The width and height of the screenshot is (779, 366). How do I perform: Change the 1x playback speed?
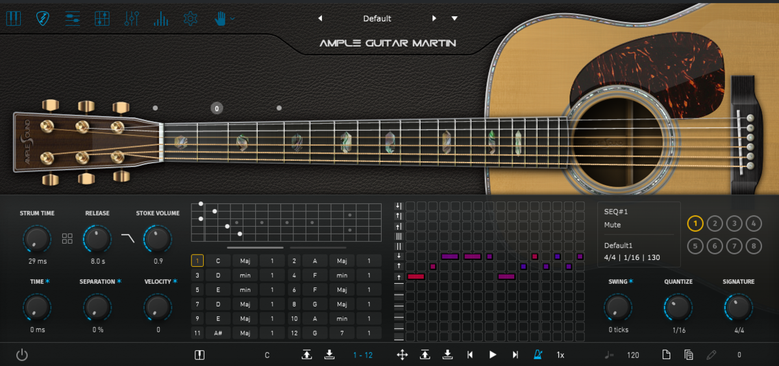pyautogui.click(x=560, y=355)
